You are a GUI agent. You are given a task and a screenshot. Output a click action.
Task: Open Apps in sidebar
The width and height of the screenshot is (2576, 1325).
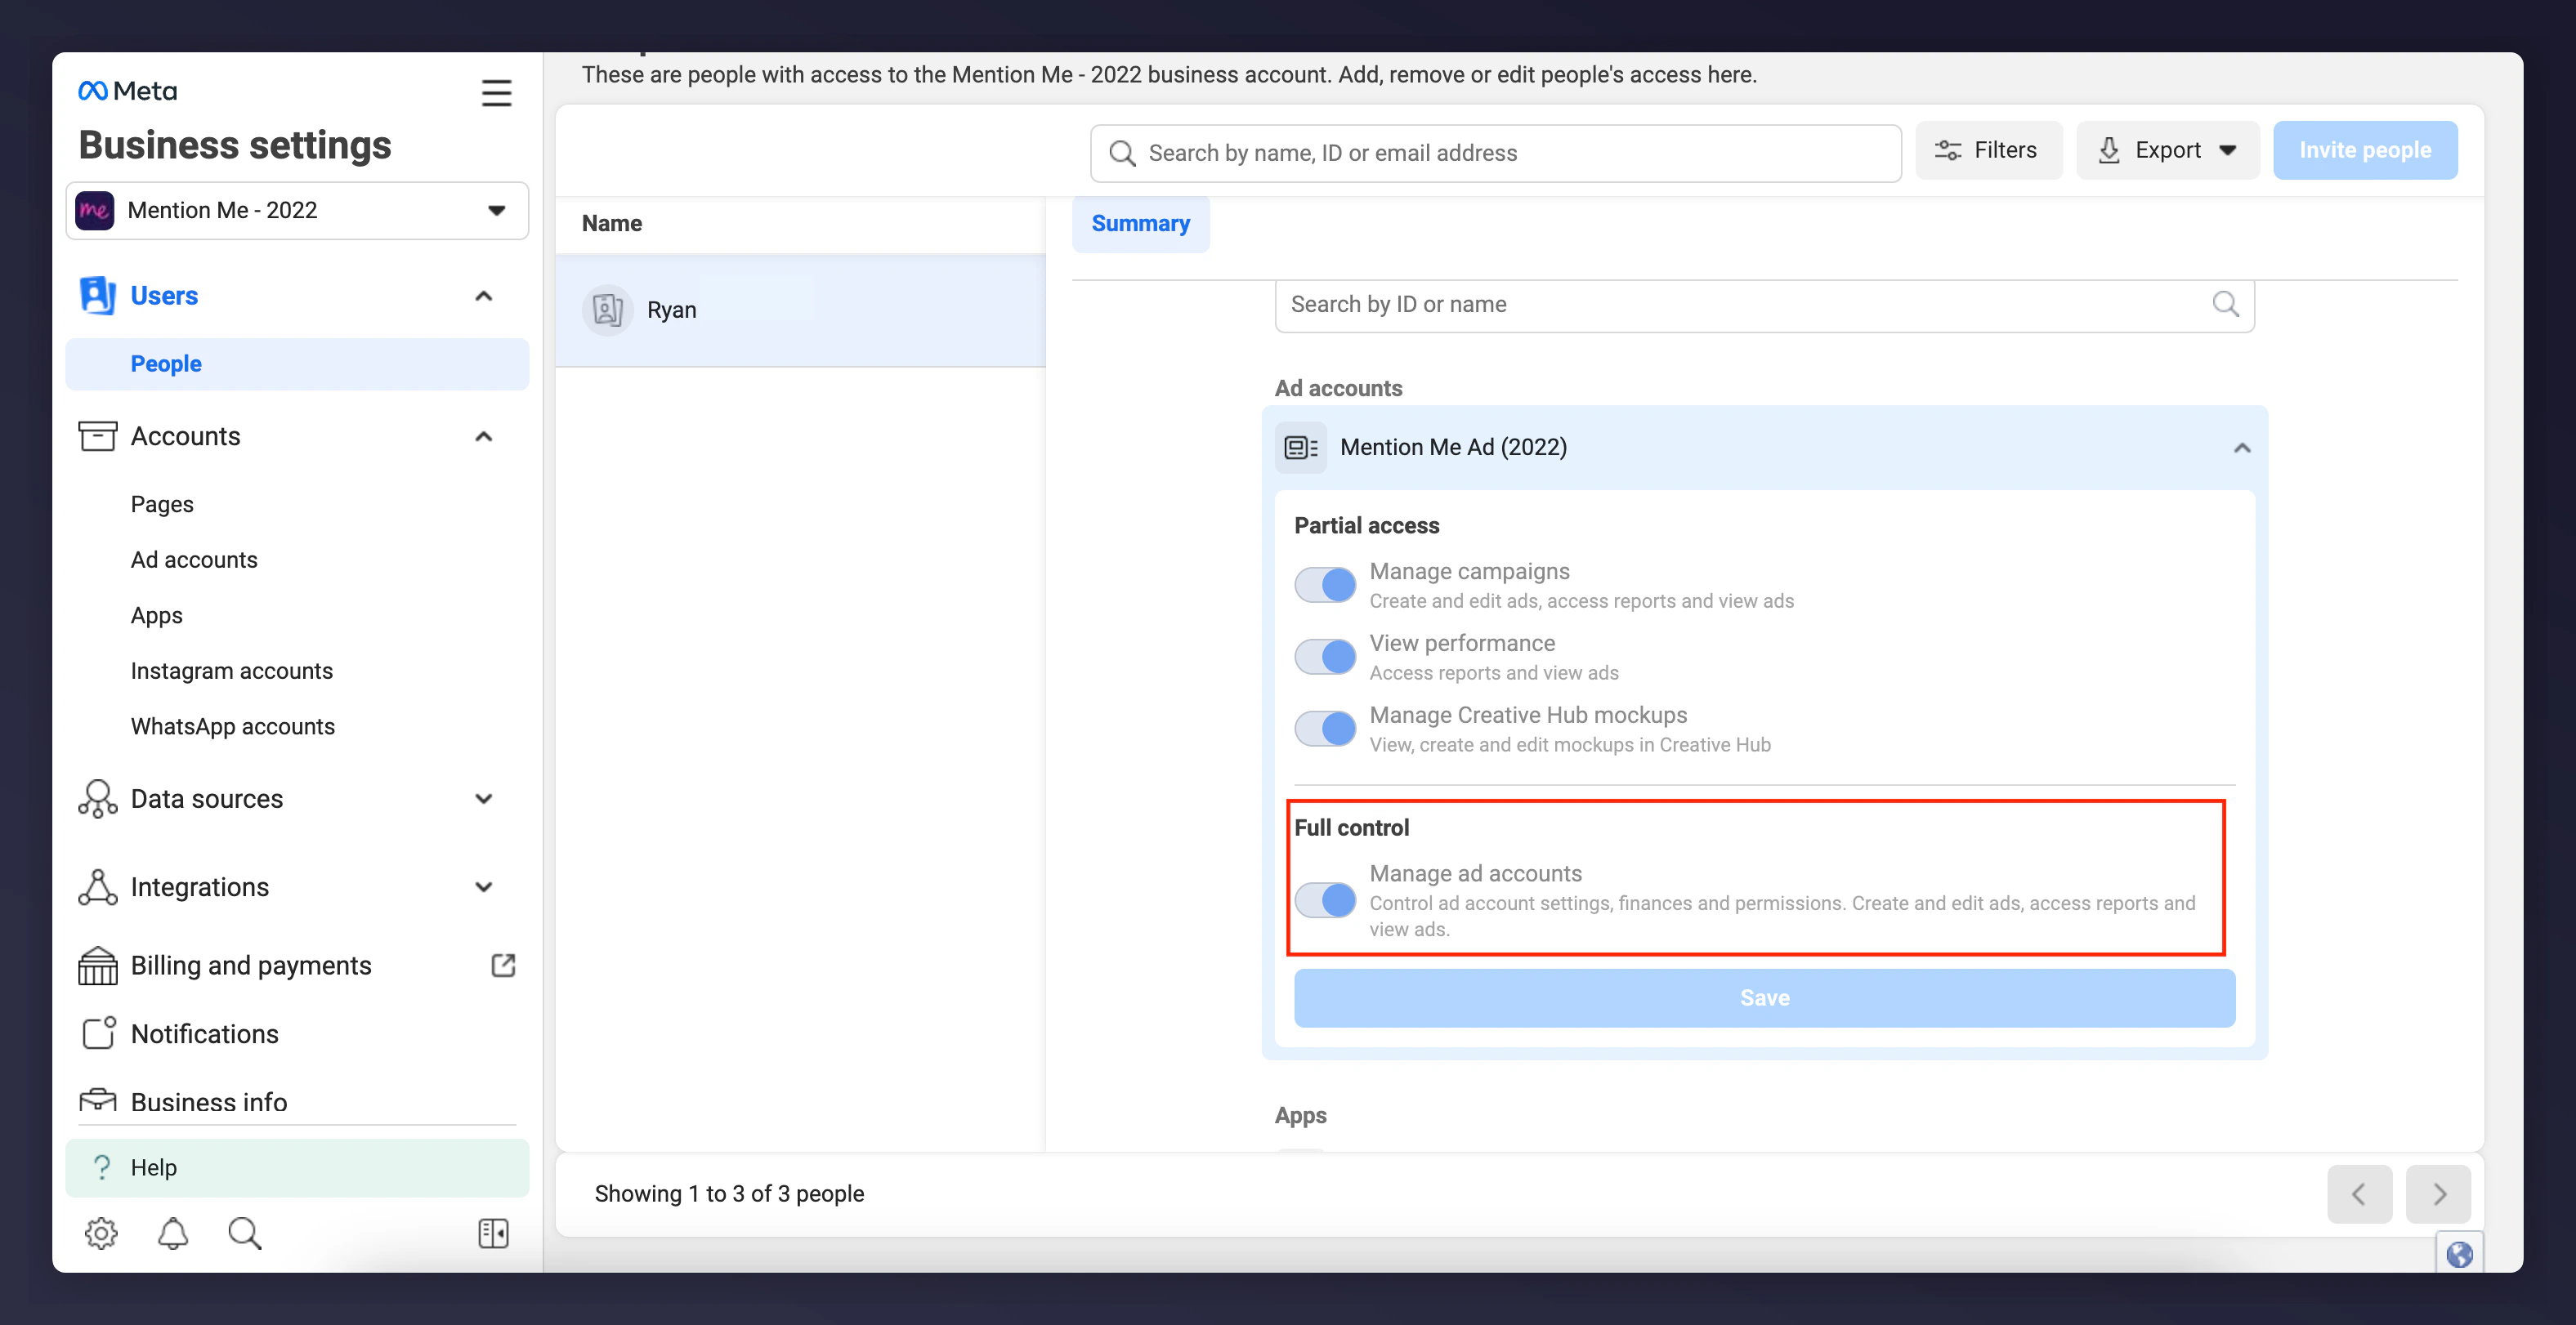point(157,614)
